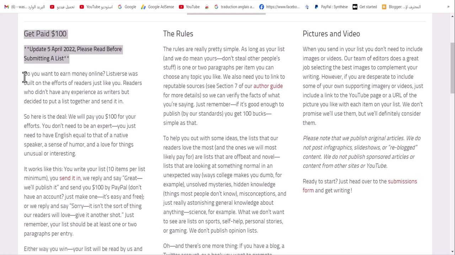Open the Facebook bookmark
The image size is (455, 255).
(279, 7)
